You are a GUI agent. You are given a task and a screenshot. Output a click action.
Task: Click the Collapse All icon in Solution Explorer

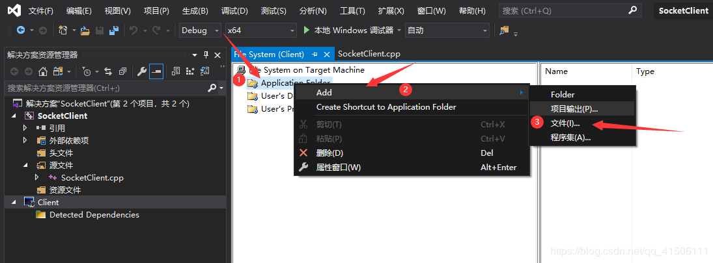pyautogui.click(x=122, y=71)
